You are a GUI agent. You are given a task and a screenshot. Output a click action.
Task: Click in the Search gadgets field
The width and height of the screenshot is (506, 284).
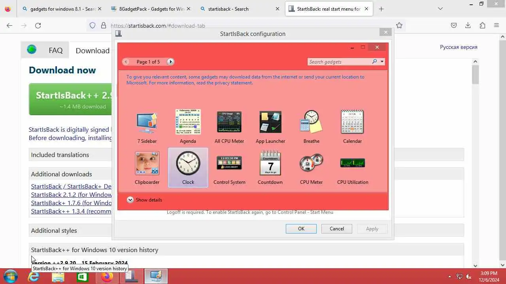pyautogui.click(x=339, y=62)
